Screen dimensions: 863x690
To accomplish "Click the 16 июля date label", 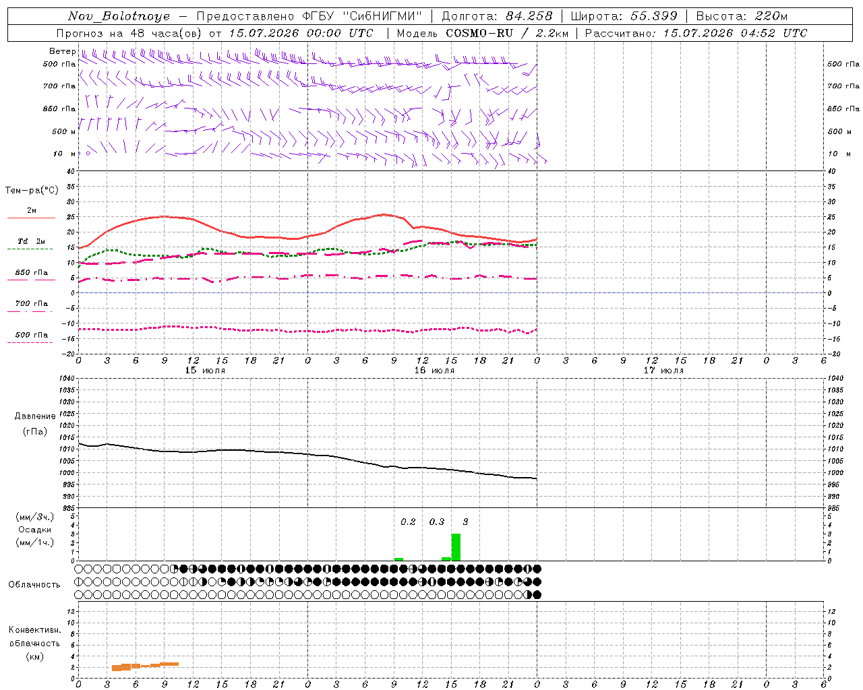I will (x=434, y=371).
